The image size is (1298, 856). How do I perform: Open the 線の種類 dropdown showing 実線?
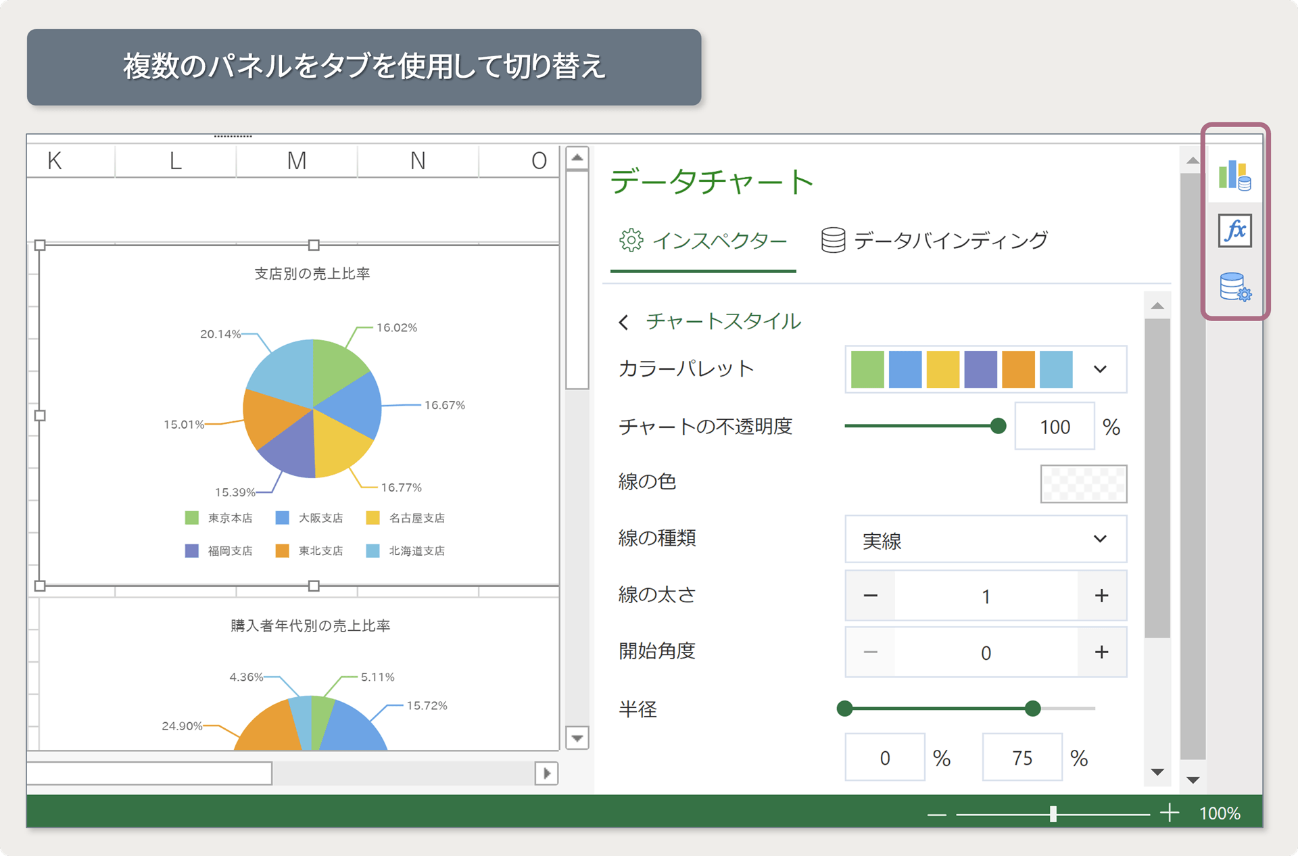pos(985,540)
